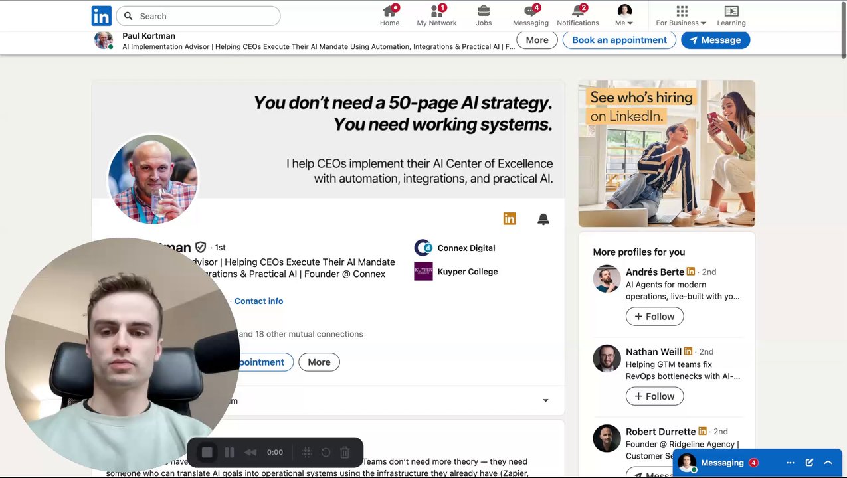Viewport: 847px width, 478px height.
Task: View Paul Kortman's large profile photo
Action: [153, 179]
